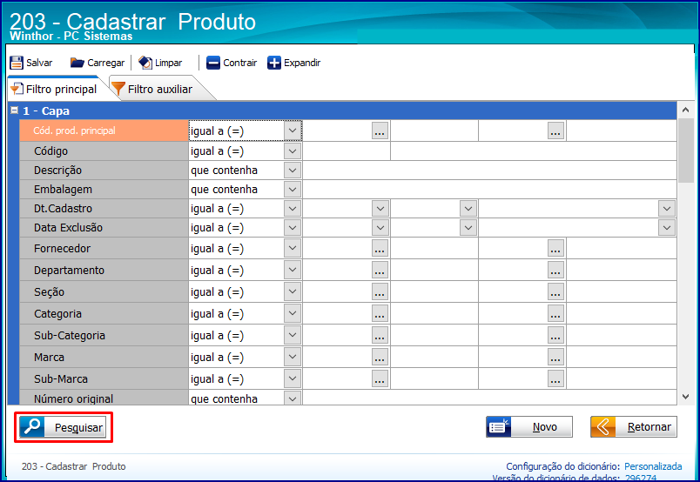This screenshot has width=700, height=482.
Task: Click the Descrição value input field
Action: [x=489, y=171]
